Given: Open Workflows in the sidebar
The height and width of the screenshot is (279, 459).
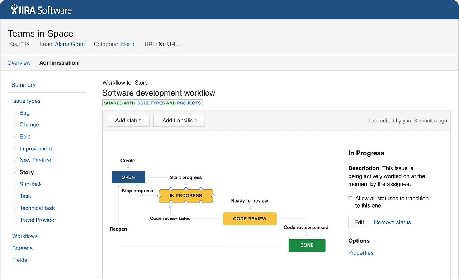Looking at the screenshot, I should [x=25, y=236].
